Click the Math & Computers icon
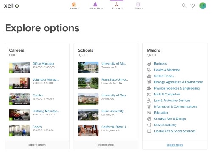This screenshot has width=212, height=152. [x=149, y=94]
